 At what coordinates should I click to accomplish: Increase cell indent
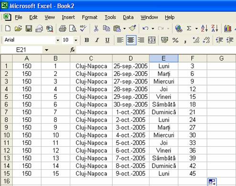pyautogui.click(x=230, y=40)
